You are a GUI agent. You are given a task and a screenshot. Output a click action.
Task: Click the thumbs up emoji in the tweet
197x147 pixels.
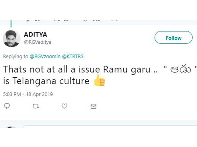99,80
